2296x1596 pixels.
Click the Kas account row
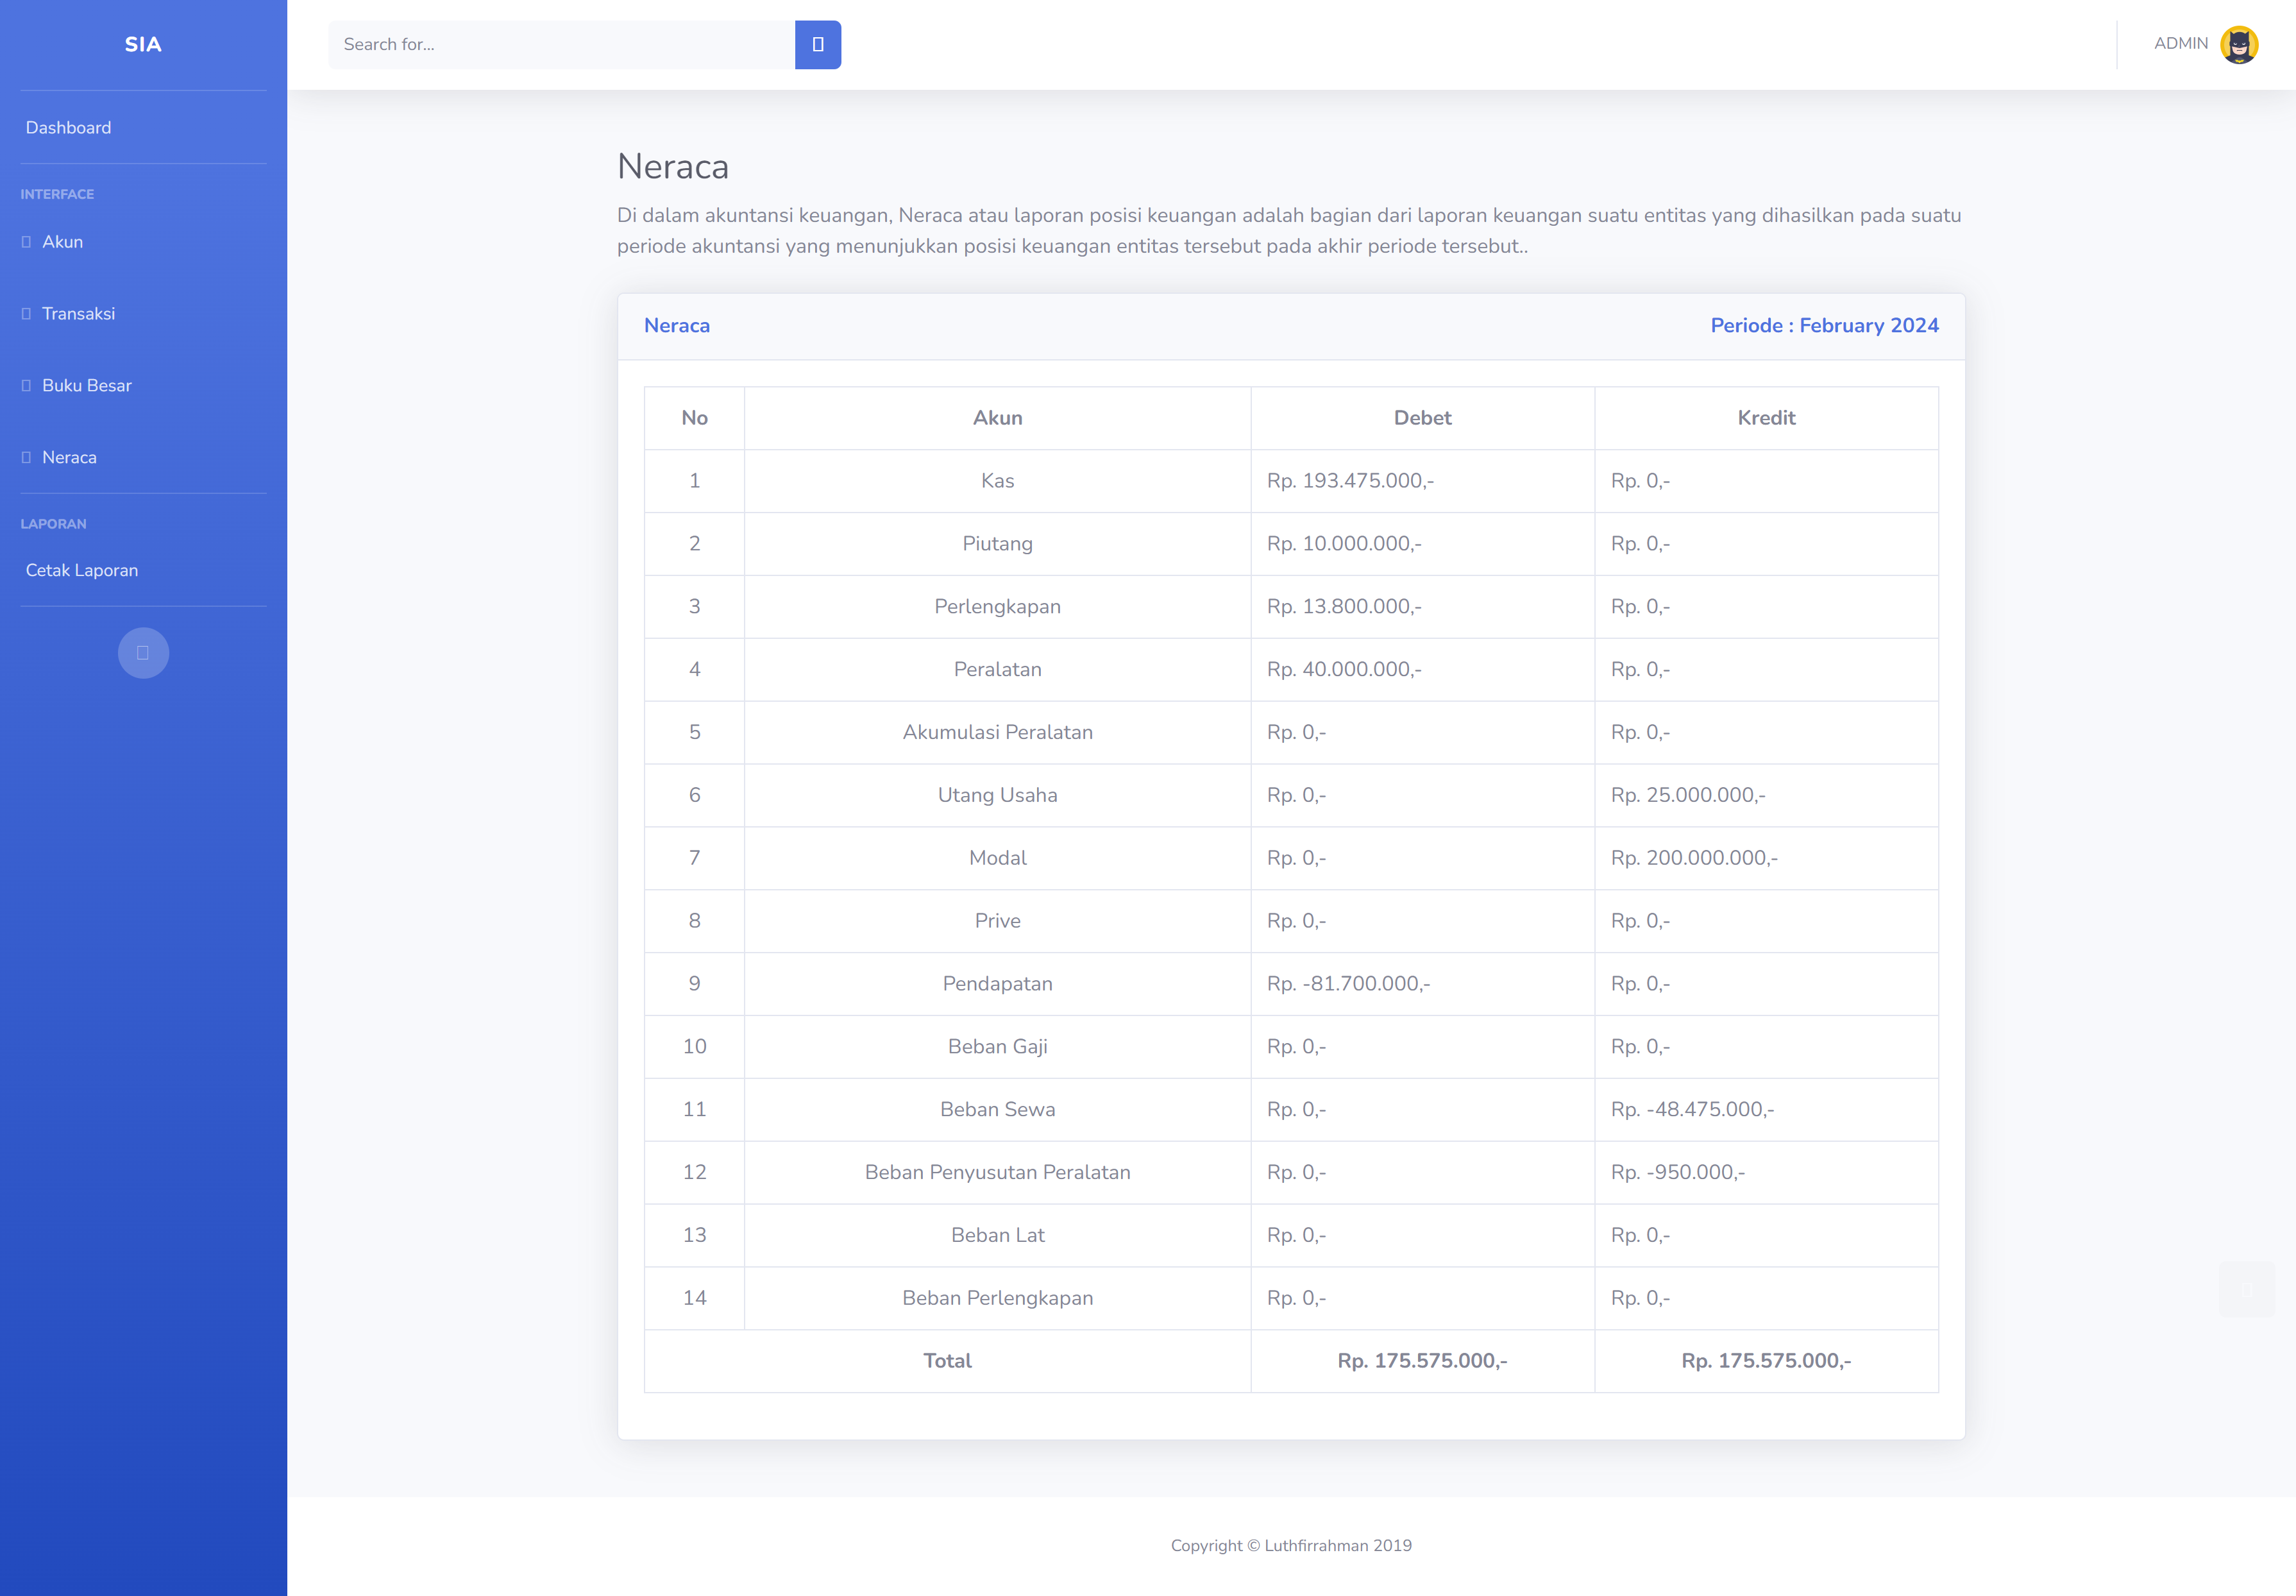pos(997,481)
